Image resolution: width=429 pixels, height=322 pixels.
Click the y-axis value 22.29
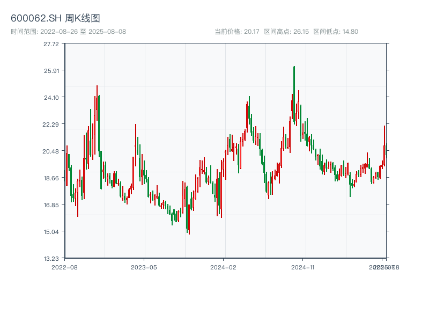(50, 125)
